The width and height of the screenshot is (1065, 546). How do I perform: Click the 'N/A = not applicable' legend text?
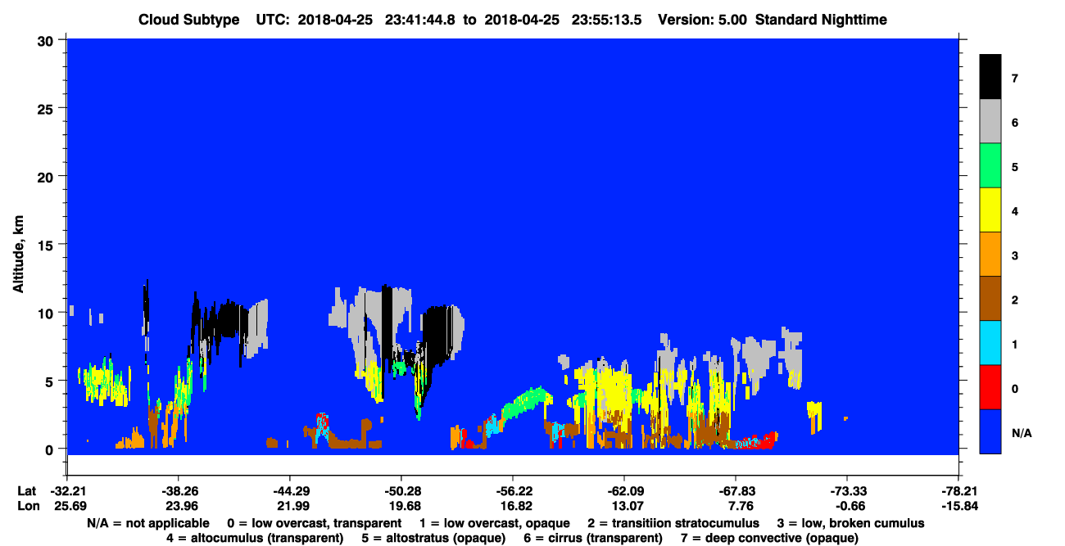[147, 523]
